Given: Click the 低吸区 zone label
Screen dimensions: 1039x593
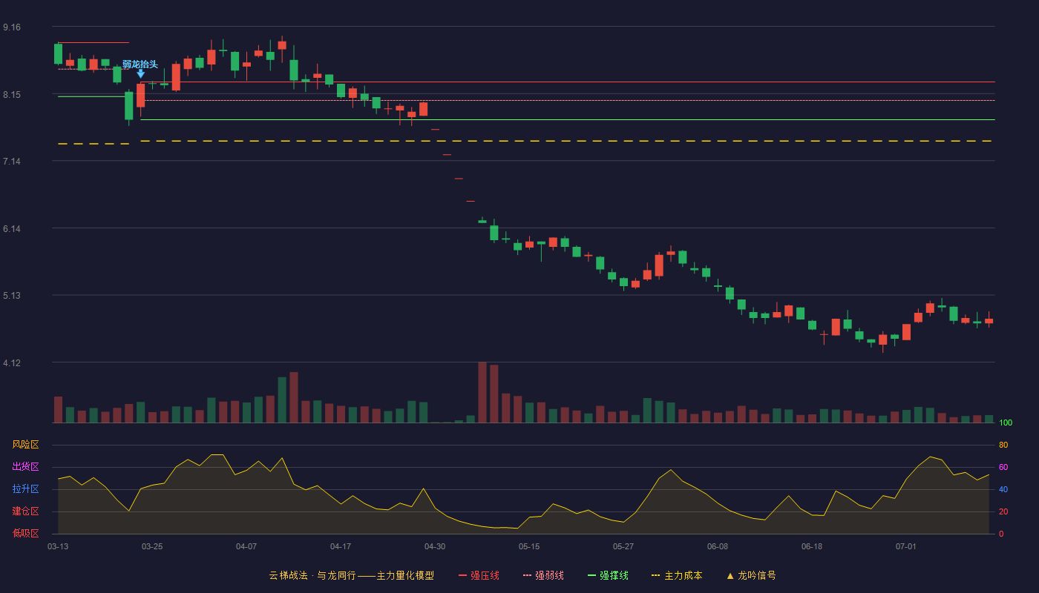Looking at the screenshot, I should pyautogui.click(x=26, y=534).
